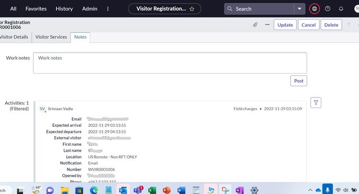359x194 pixels.
Task: Click the Notification value 'Email'
Action: [x=93, y=163]
